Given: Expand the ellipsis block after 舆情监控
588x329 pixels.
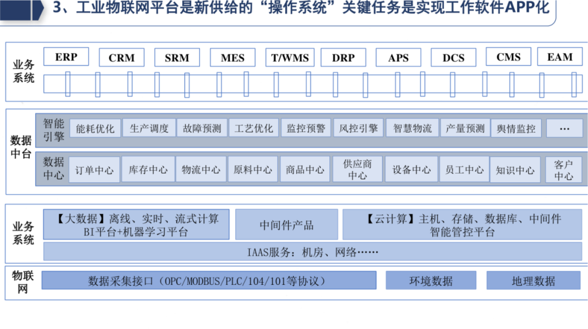Looking at the screenshot, I should point(565,128).
